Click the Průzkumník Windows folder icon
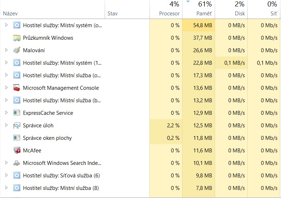The image size is (281, 201). coord(17,38)
